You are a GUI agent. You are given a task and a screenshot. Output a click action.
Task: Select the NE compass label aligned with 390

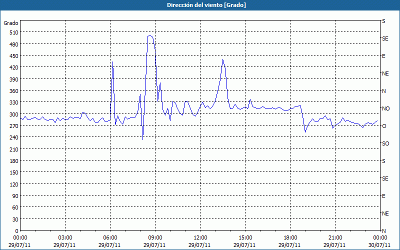(385, 73)
